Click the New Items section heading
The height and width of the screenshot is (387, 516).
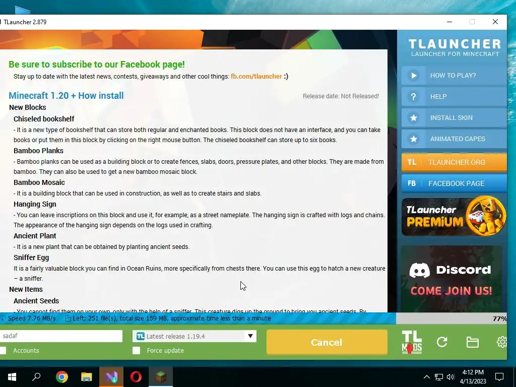tap(26, 289)
